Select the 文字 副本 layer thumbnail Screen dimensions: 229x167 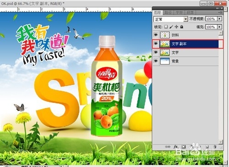click(x=165, y=44)
